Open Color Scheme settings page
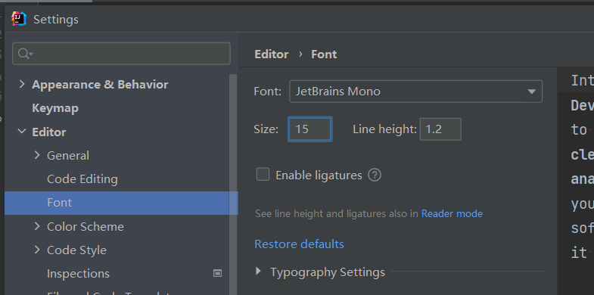This screenshot has height=295, width=594. coord(86,226)
